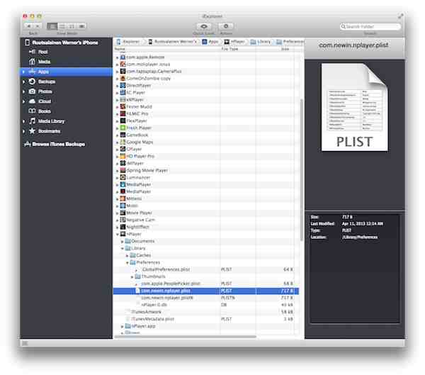Click the vertical scrollbar in file list
The image size is (425, 375).
[x=302, y=169]
